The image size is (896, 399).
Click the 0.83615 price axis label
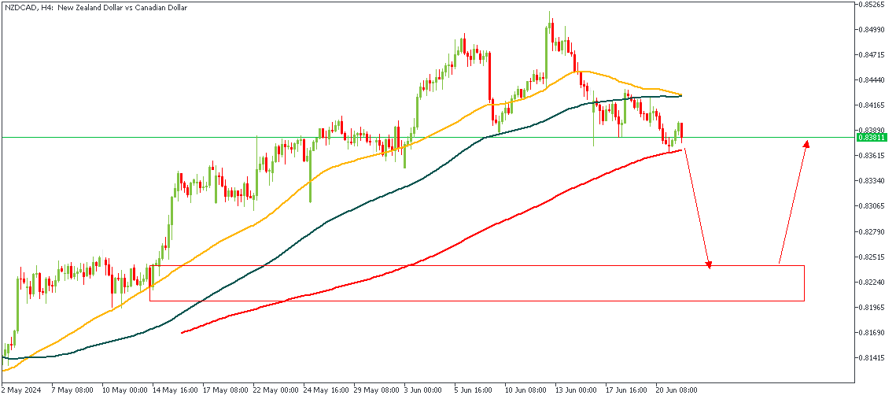(x=873, y=156)
